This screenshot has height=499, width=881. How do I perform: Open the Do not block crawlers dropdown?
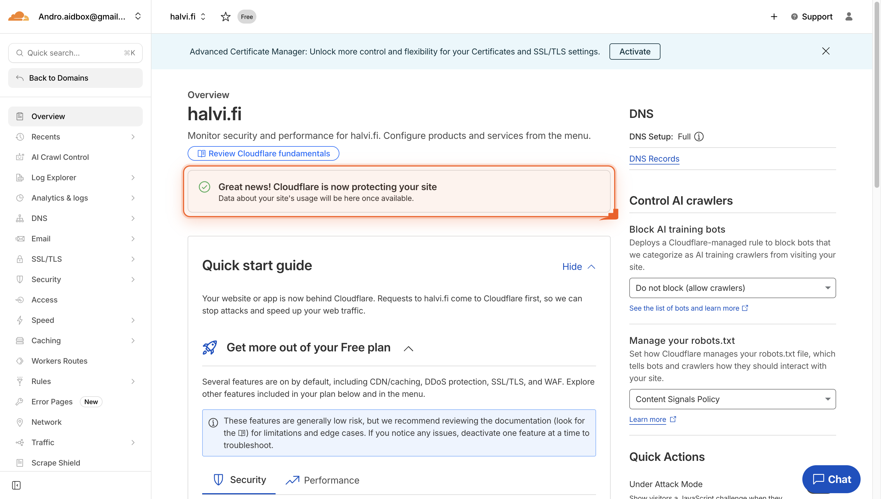[x=732, y=288]
